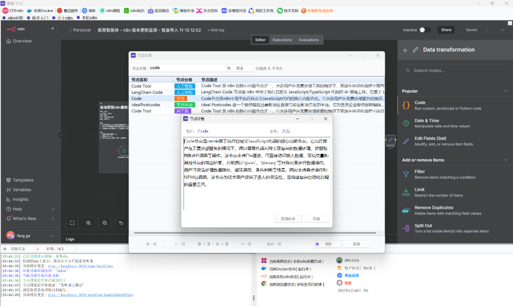Click the 搜索 search button
This screenshot has width=513, height=306.
pyautogui.click(x=240, y=68)
